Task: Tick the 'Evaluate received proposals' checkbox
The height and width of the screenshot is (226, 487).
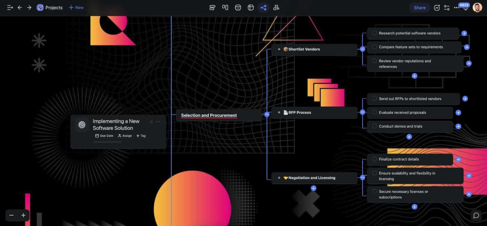Action: click(x=374, y=112)
